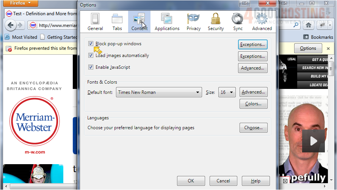Open the Security settings panel
This screenshot has height=190, width=337.
(x=216, y=22)
